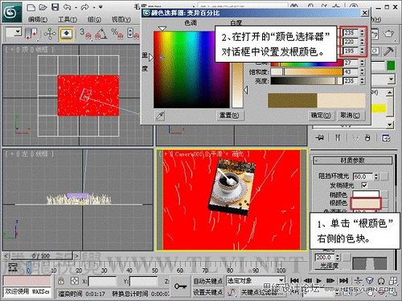Click the occluded ambient field showing 60.0
The width and height of the screenshot is (402, 301).
click(x=363, y=177)
